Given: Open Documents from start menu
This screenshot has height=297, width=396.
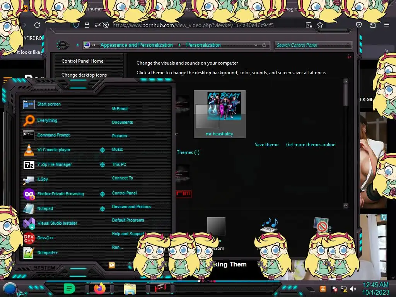Looking at the screenshot, I should [x=122, y=122].
